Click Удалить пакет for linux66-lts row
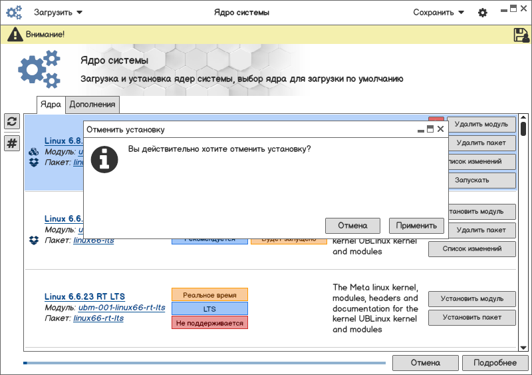 (481, 230)
